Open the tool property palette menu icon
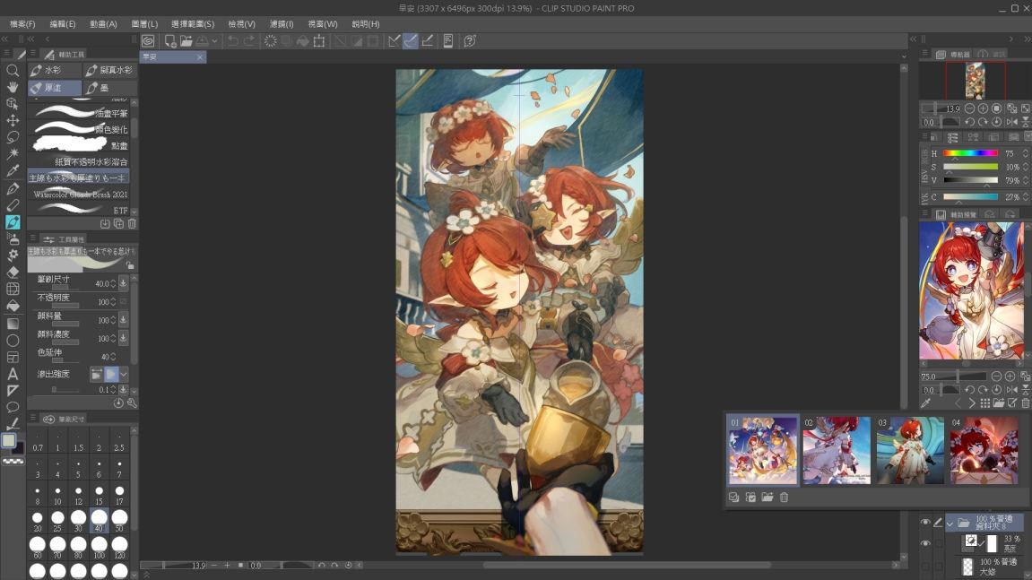Image resolution: width=1032 pixels, height=580 pixels. click(x=32, y=239)
